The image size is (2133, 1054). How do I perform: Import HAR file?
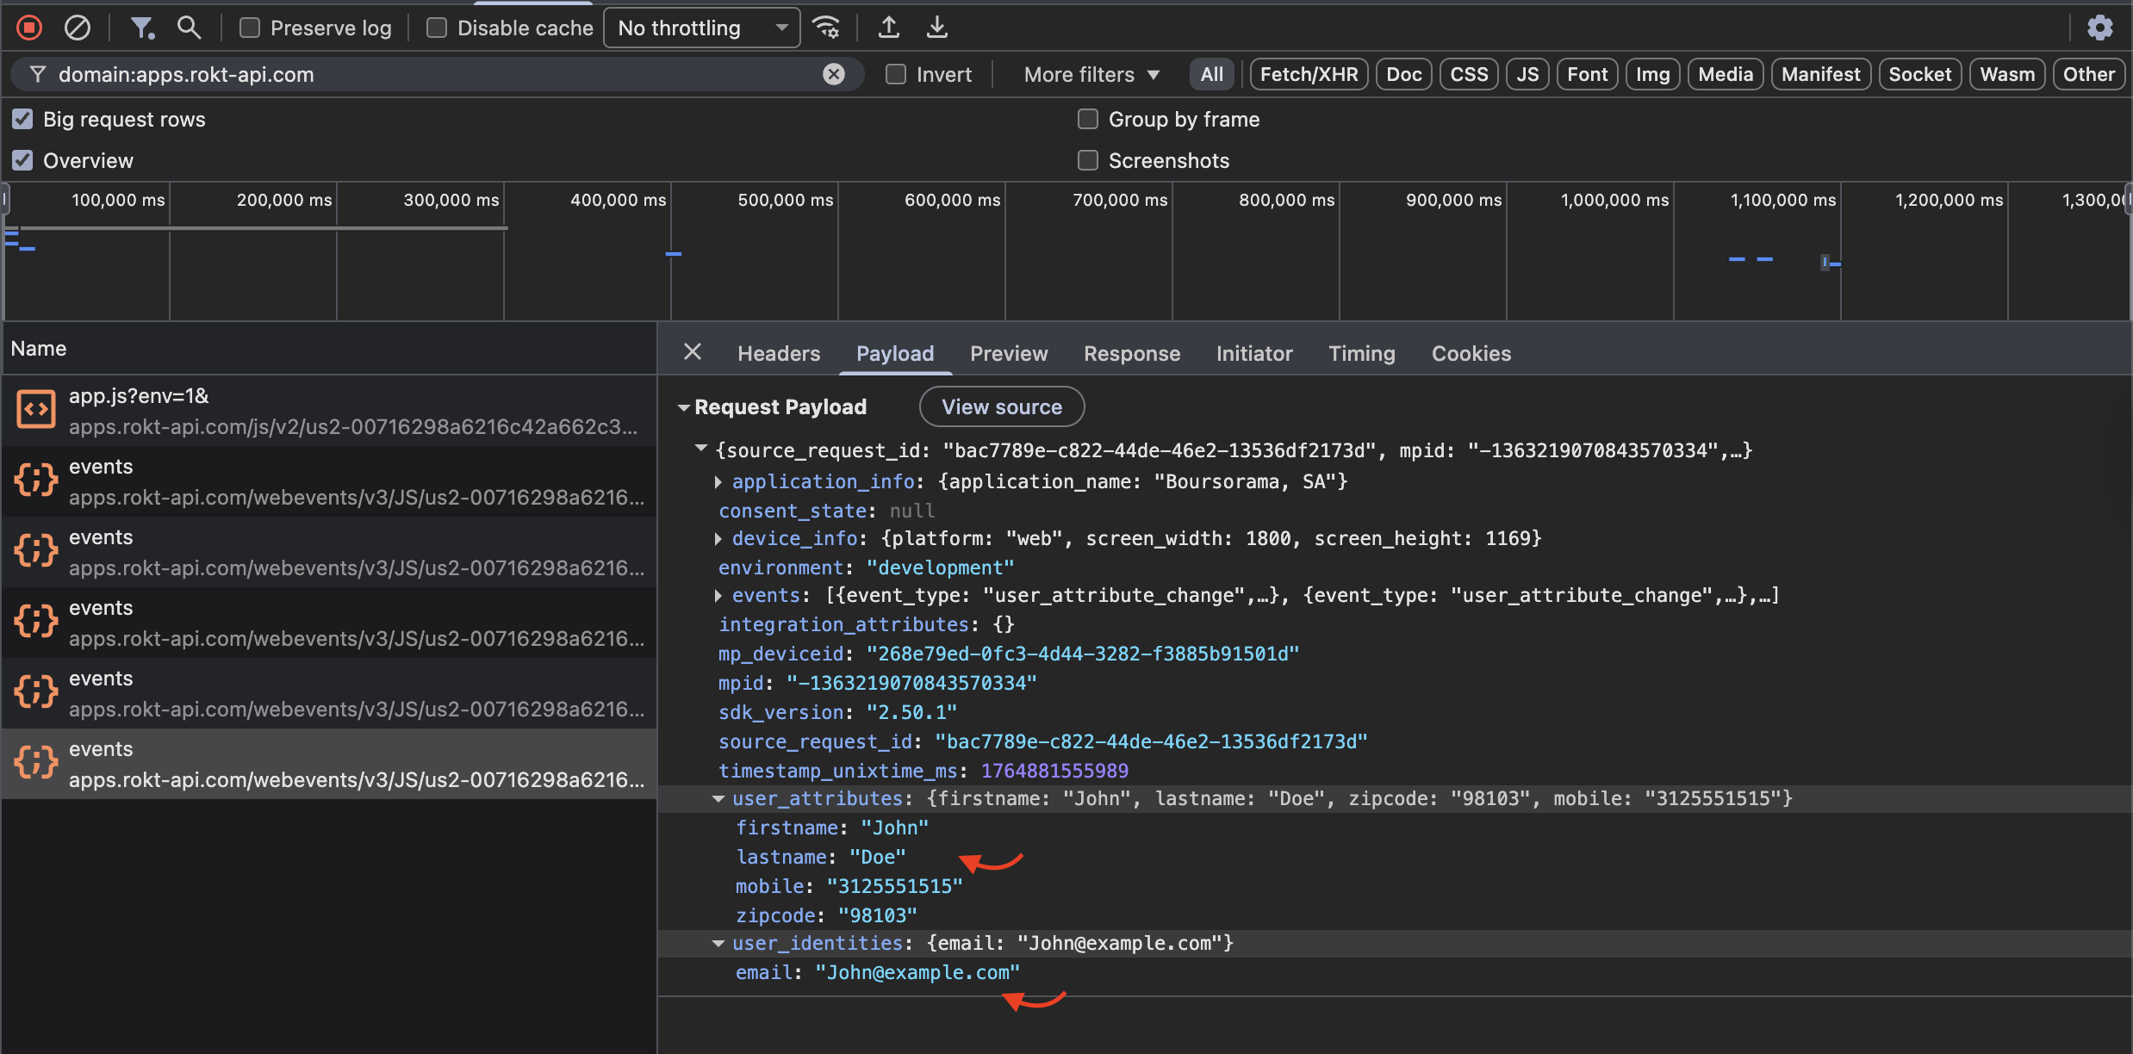888,27
